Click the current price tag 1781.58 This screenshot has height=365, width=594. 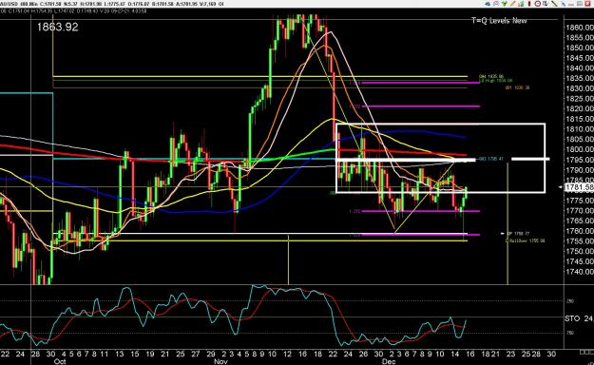click(579, 187)
